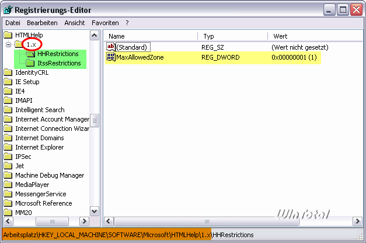Screen dimensions: 366x243
Task: Click values pane scroll left arrow
Action: pos(109,221)
